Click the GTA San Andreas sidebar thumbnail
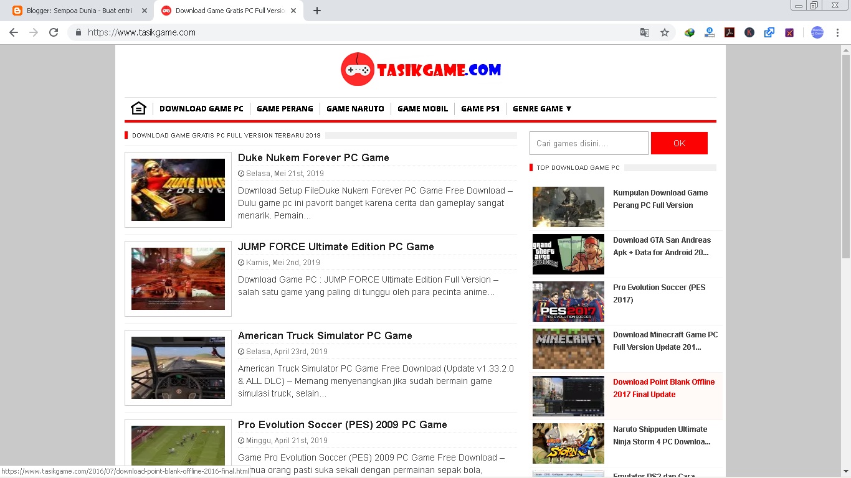This screenshot has height=478, width=851. coord(568,255)
